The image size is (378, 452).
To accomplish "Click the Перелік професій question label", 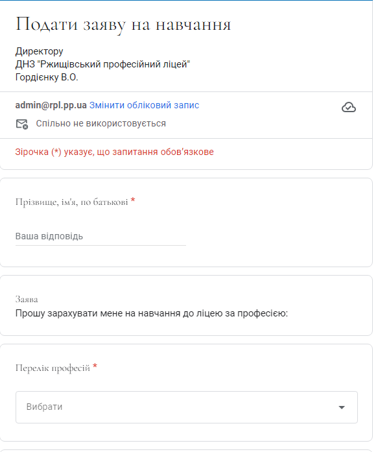I will [x=53, y=368].
